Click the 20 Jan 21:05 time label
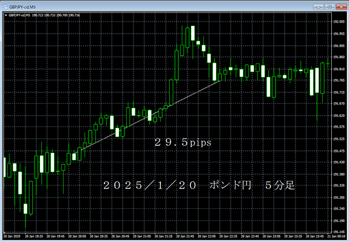 tap(142, 236)
